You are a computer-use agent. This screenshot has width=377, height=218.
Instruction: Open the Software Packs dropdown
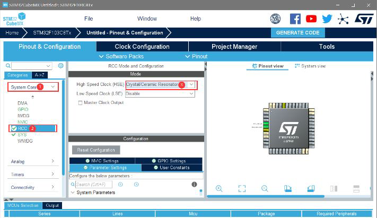tap(121, 56)
